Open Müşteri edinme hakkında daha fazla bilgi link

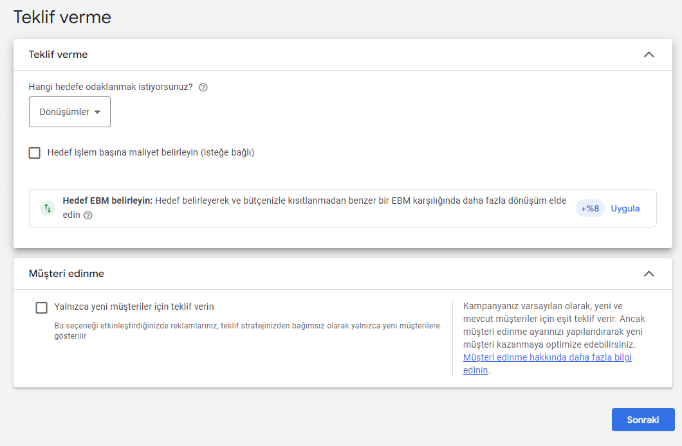(x=547, y=358)
